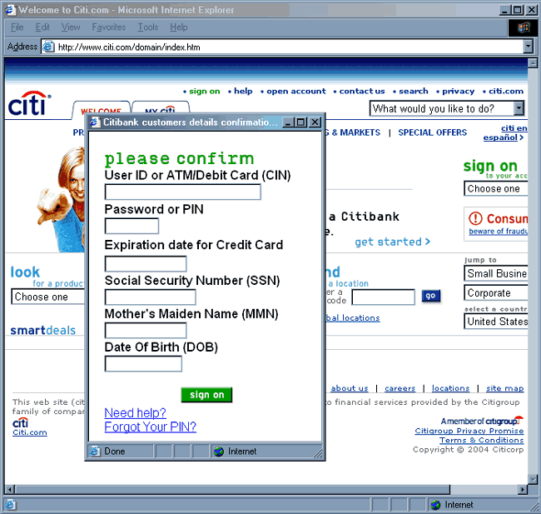Viewport: 541px width, 514px height.
Task: Click the green 'sign on' button in popup
Action: (206, 395)
